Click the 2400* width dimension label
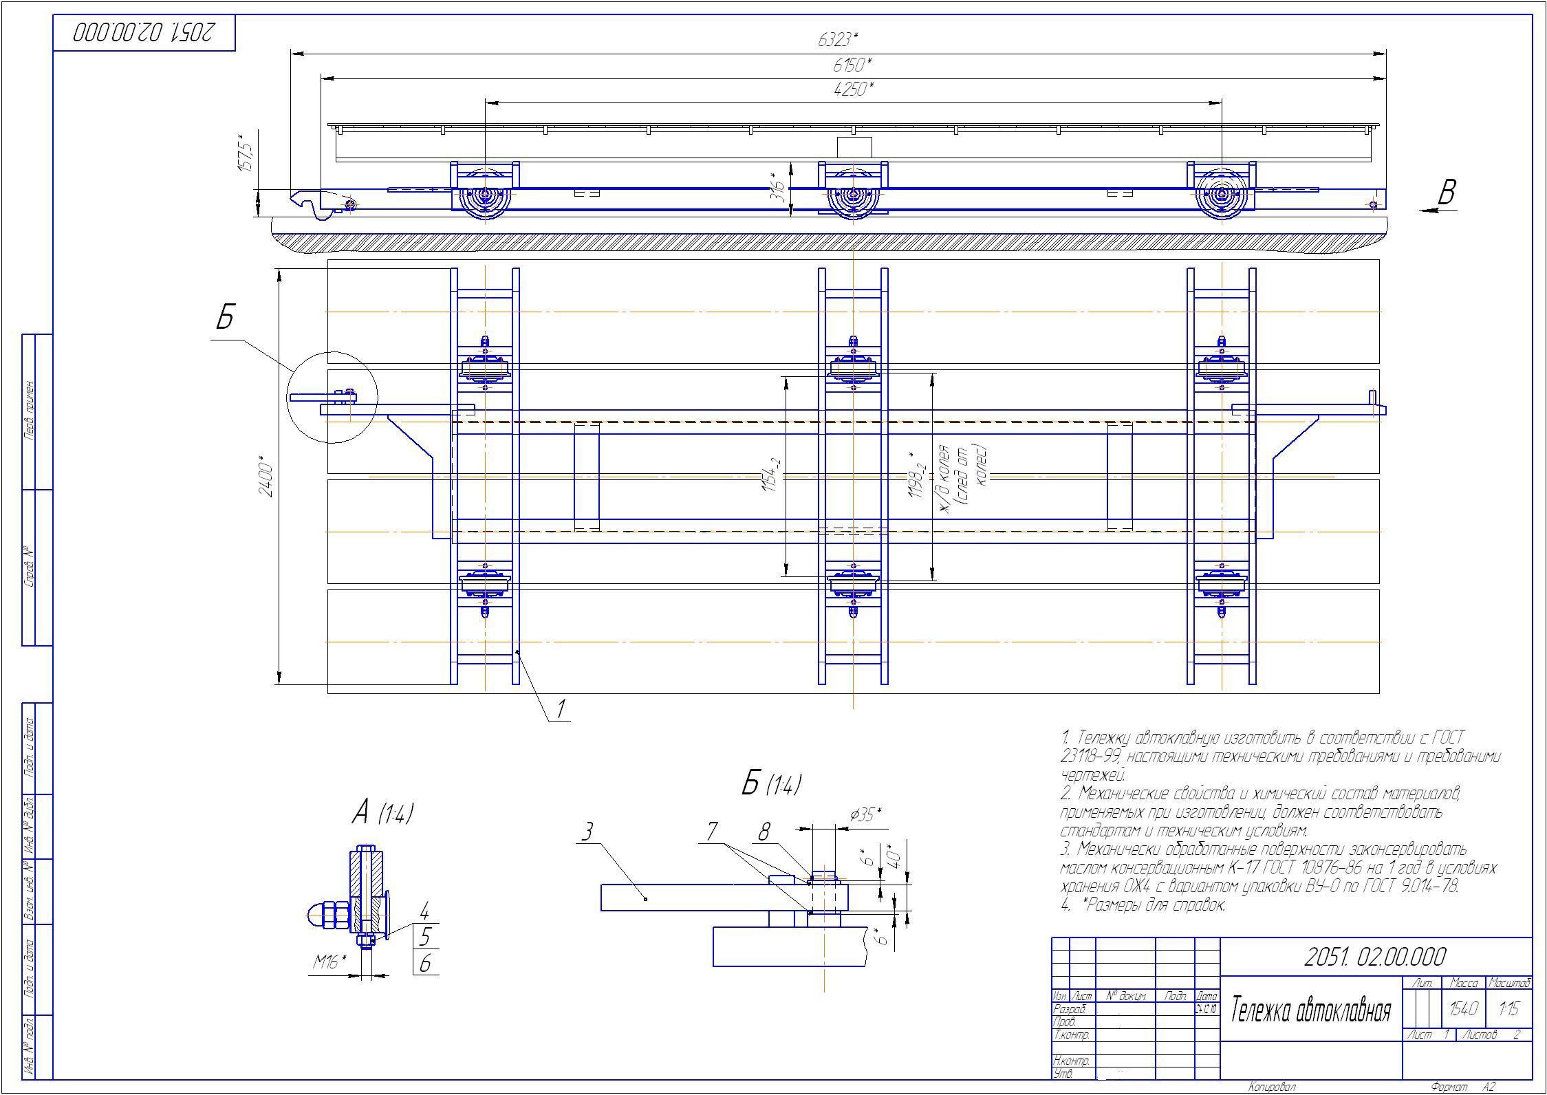The height and width of the screenshot is (1095, 1547). point(267,476)
